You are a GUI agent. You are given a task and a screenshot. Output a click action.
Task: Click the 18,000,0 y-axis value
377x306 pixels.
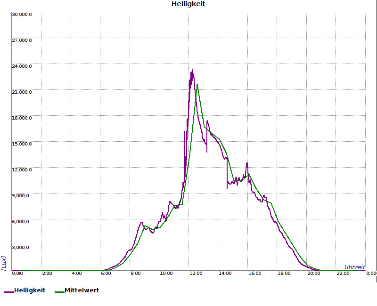click(22, 118)
